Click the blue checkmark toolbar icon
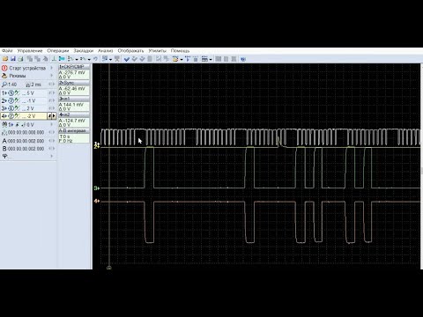 (127, 59)
